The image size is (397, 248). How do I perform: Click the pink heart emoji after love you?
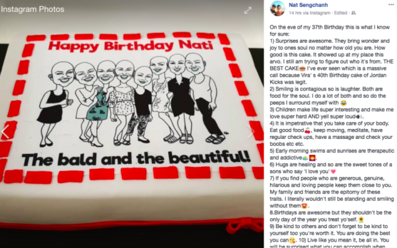pos(333,172)
